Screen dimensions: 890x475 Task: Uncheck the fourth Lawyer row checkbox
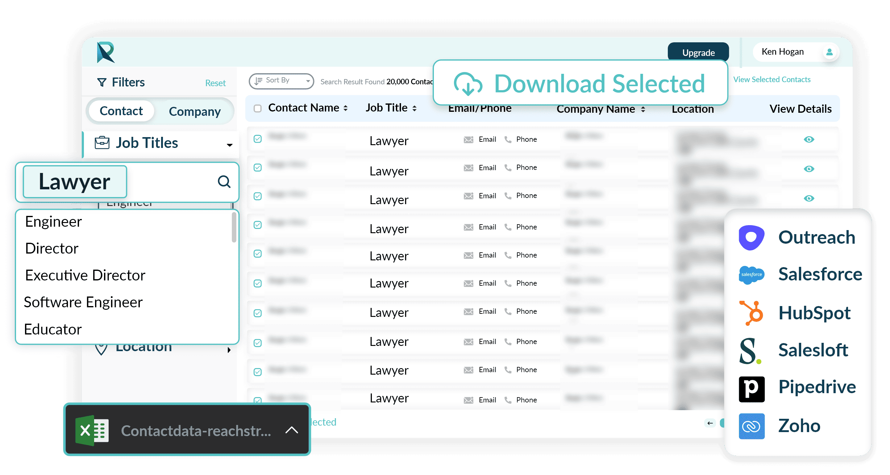pyautogui.click(x=257, y=225)
